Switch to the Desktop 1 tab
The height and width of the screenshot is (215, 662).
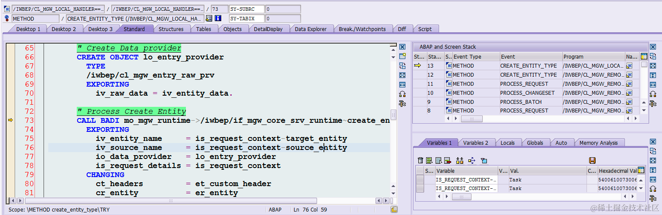pos(28,29)
